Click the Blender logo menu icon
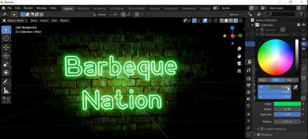Image resolution: width=308 pixels, height=139 pixels. pos(3,8)
